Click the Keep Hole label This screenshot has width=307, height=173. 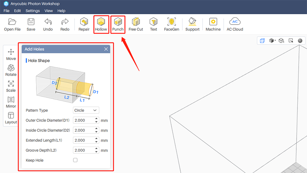(35, 160)
